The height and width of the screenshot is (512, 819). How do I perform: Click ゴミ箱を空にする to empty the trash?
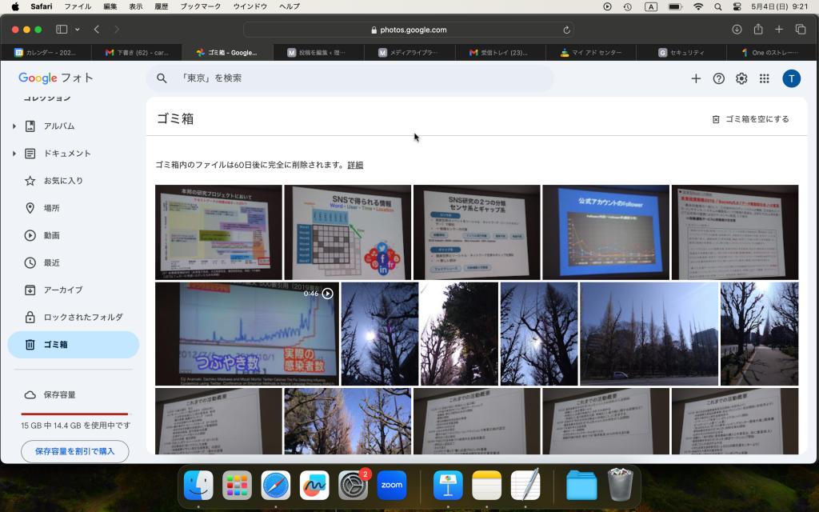pos(751,119)
